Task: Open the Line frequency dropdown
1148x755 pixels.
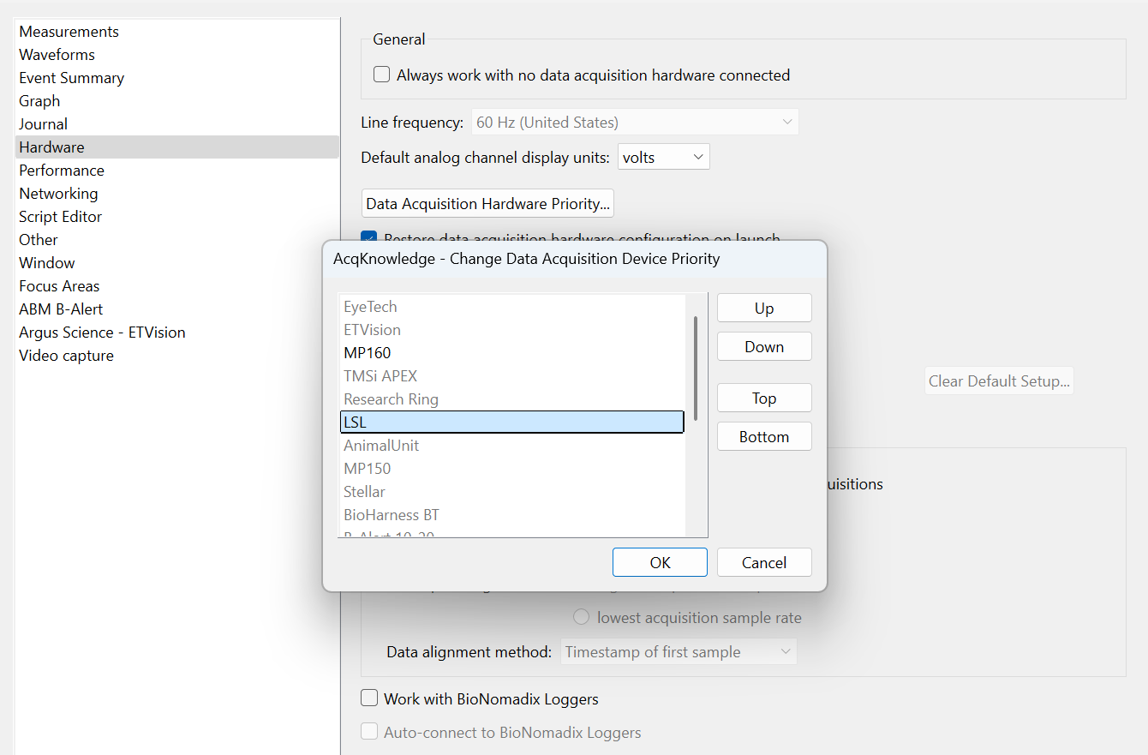Action: [x=635, y=123]
